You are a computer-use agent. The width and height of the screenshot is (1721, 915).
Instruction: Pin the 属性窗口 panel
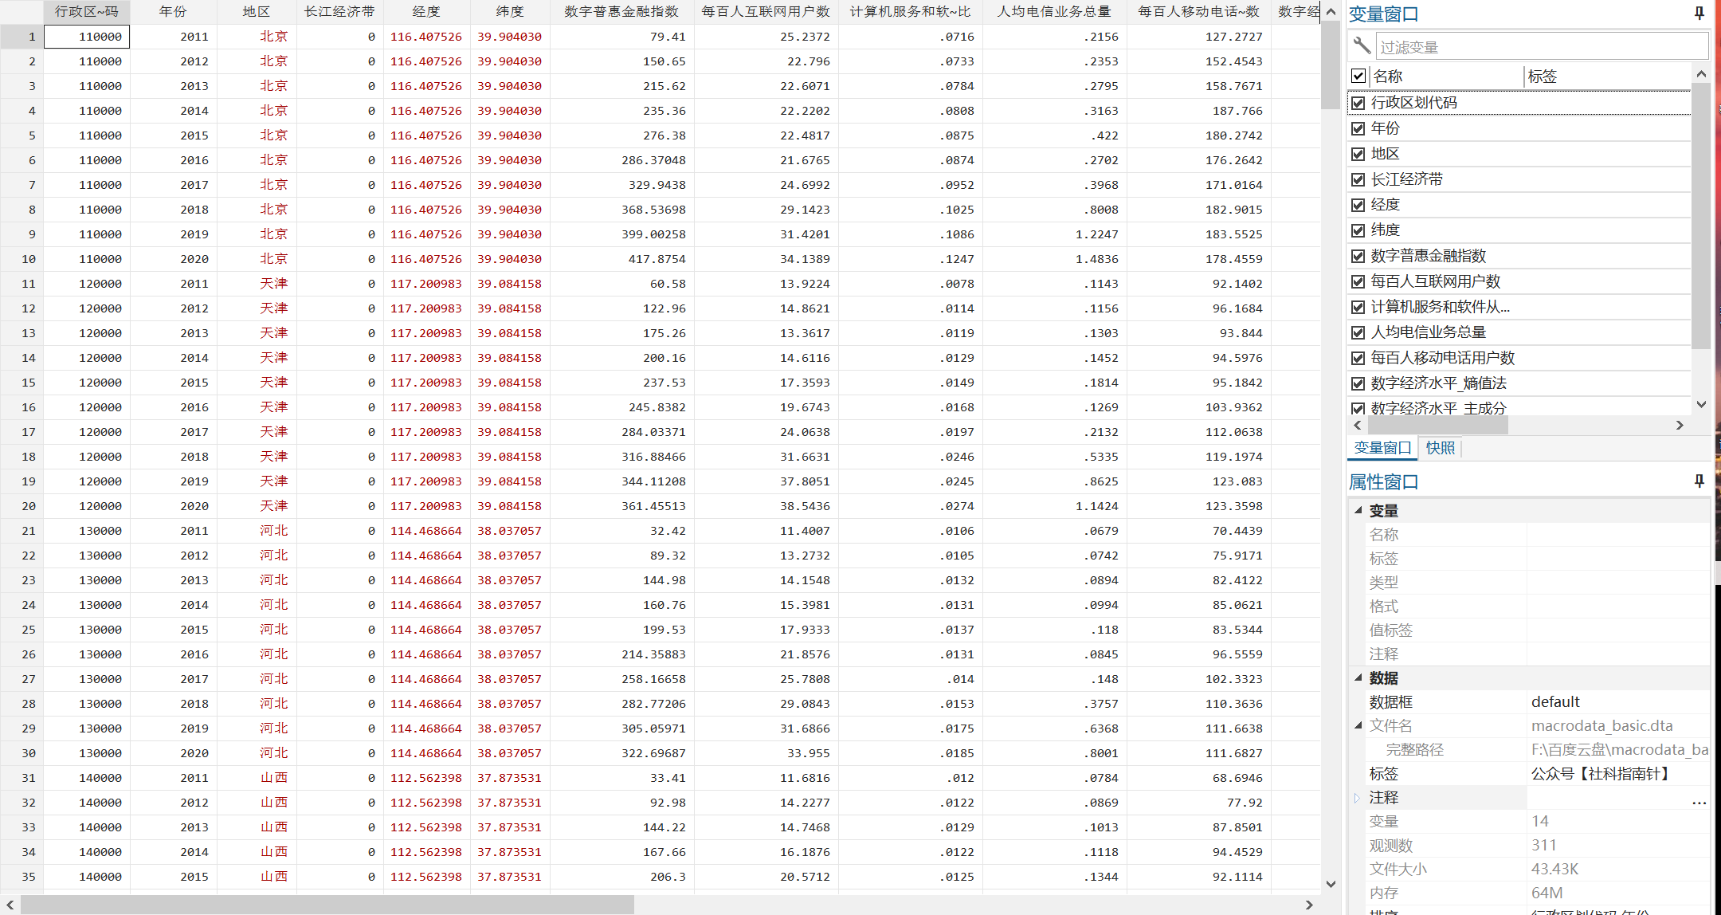coord(1699,481)
